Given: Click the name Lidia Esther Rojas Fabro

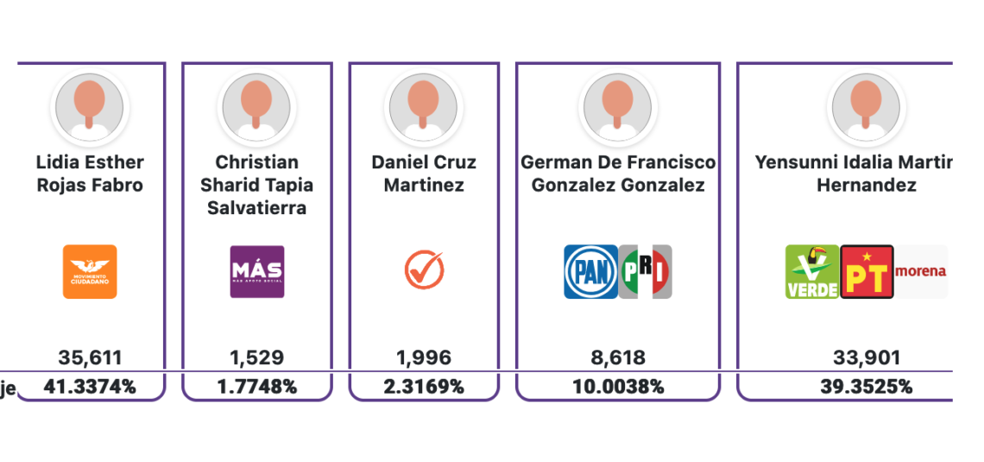Looking at the screenshot, I should coord(90,174).
